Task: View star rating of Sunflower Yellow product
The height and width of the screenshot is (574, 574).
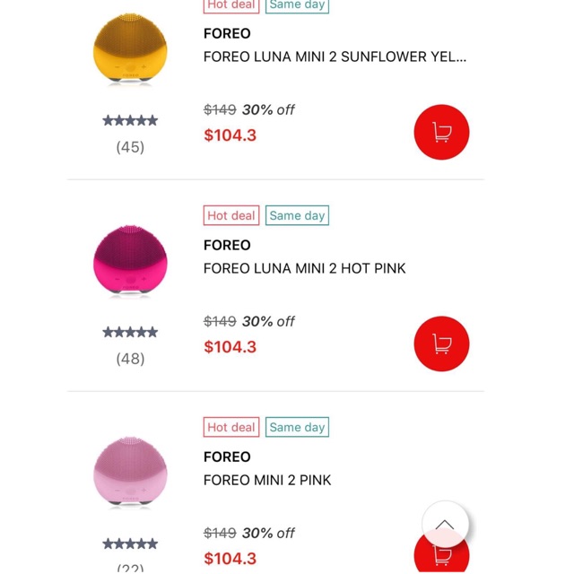Action: pos(130,120)
